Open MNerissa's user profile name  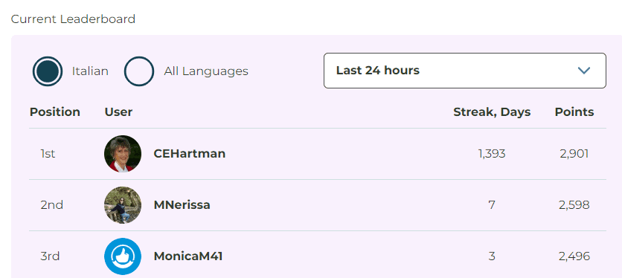pos(182,205)
